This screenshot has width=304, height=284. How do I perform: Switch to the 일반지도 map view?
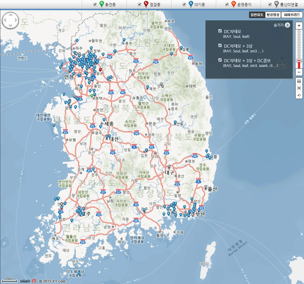click(x=257, y=15)
